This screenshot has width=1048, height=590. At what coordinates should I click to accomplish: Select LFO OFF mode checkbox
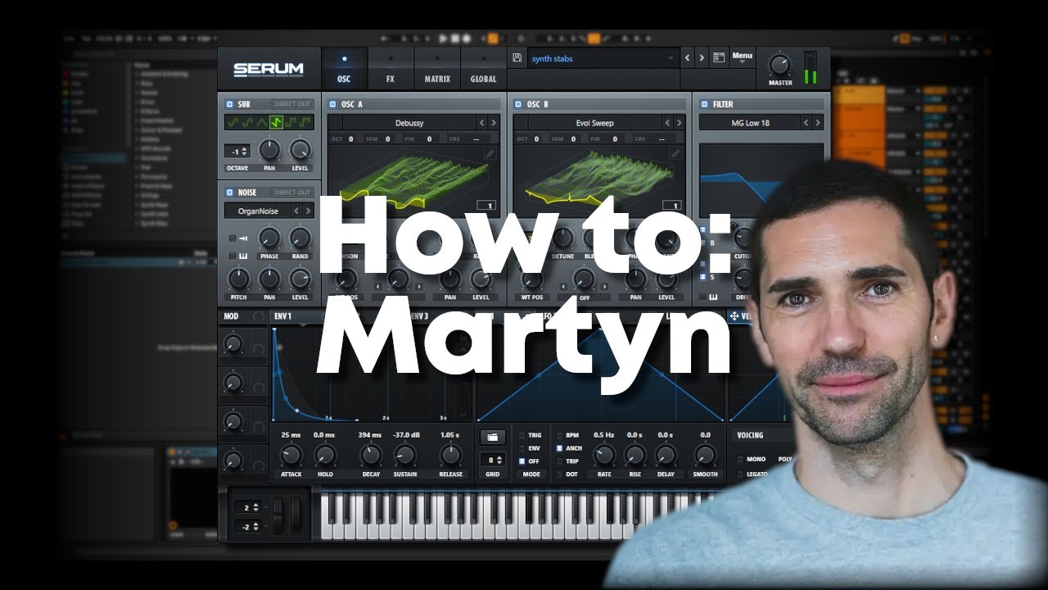pos(522,461)
